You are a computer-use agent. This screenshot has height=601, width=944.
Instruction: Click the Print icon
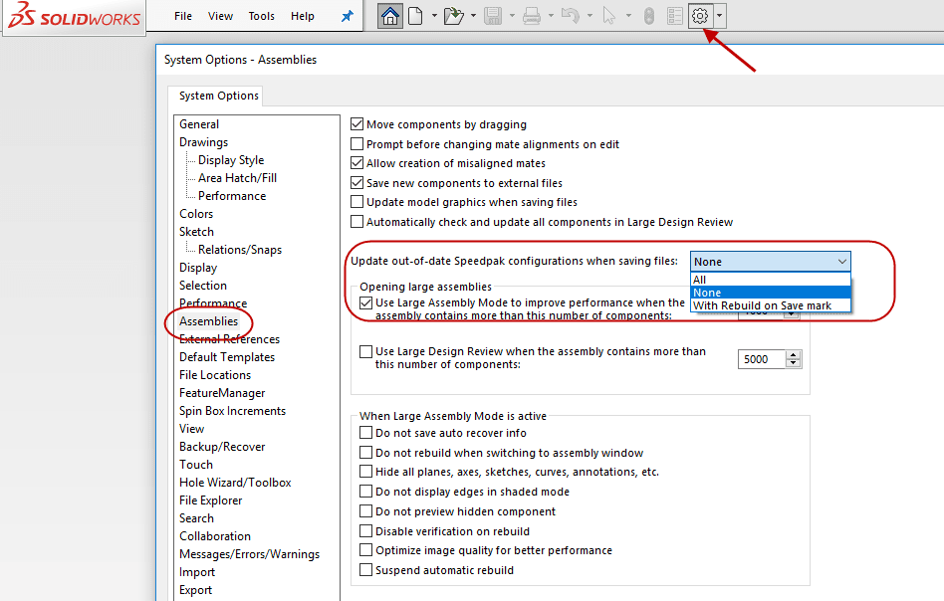[532, 16]
